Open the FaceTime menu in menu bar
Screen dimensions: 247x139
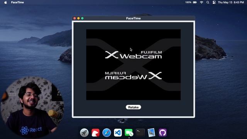[17, 2]
